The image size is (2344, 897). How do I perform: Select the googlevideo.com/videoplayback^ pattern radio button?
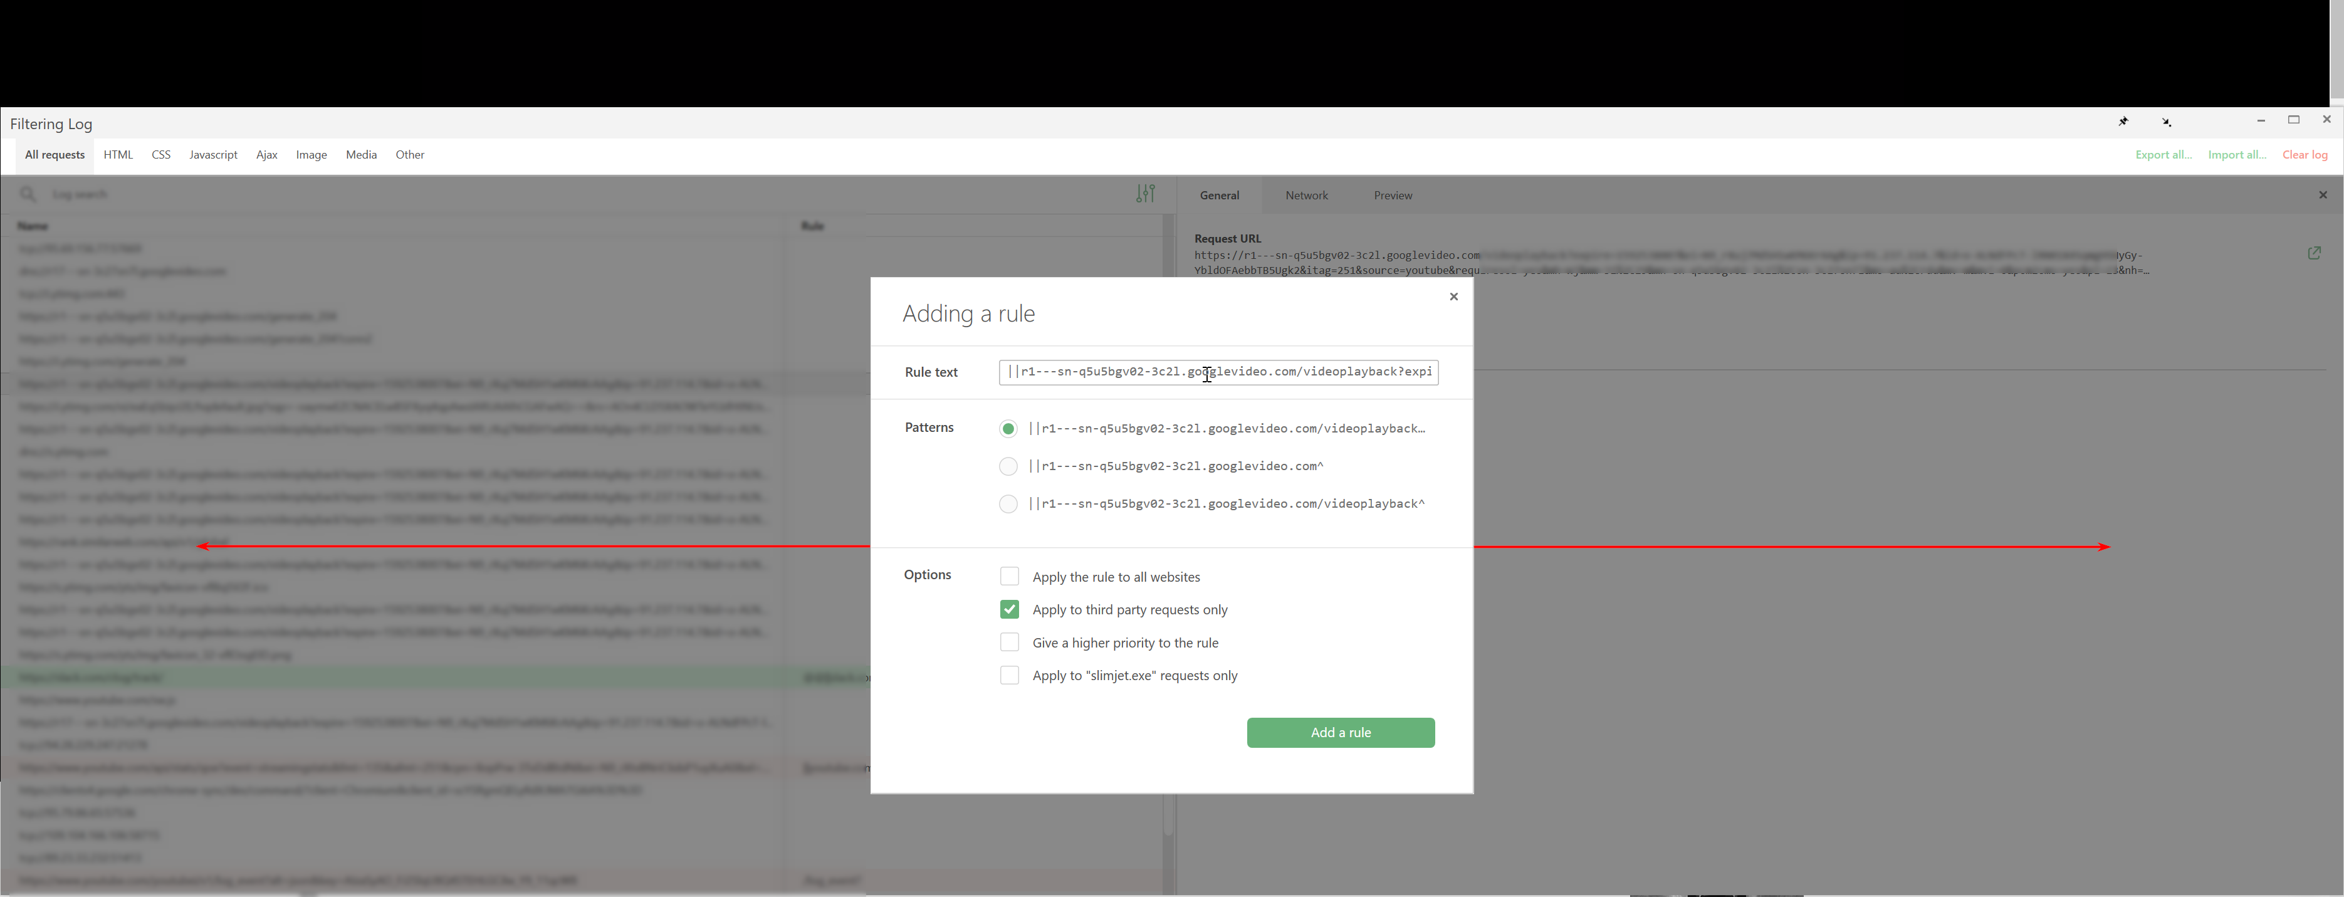click(x=1008, y=504)
